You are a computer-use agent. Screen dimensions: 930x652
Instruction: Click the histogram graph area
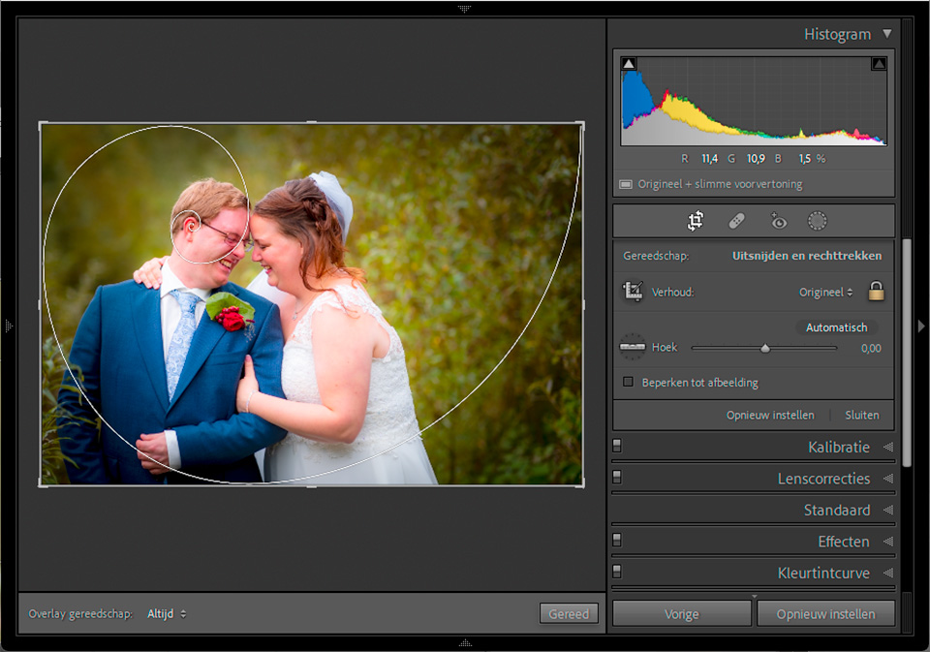click(754, 101)
